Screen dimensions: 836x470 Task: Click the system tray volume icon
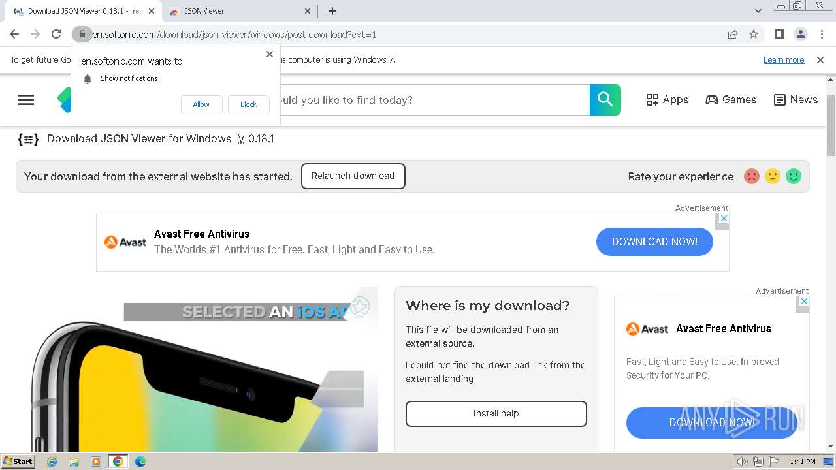743,462
